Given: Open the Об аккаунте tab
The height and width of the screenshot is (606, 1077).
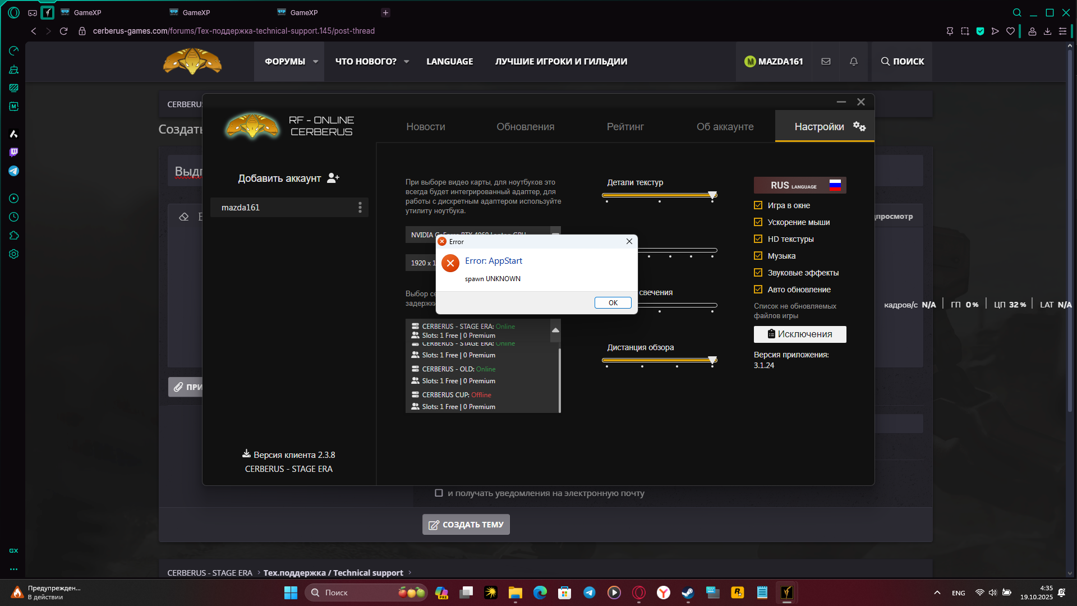Looking at the screenshot, I should coord(725,127).
